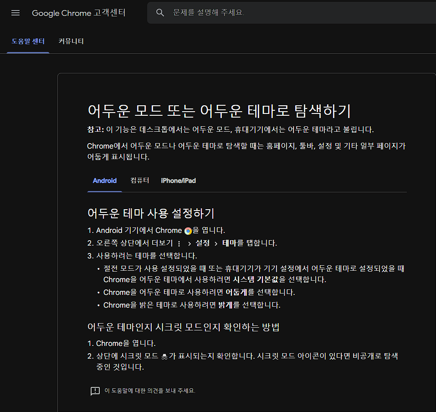The width and height of the screenshot is (436, 412).
Task: Click the feedback speech bubble icon
Action: pos(95,391)
